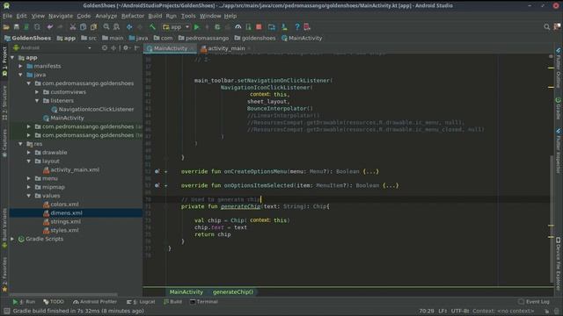
Task: Open the Navigate menu
Action: [x=61, y=16]
